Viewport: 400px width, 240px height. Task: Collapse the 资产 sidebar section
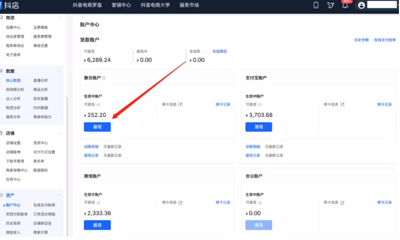click(59, 195)
